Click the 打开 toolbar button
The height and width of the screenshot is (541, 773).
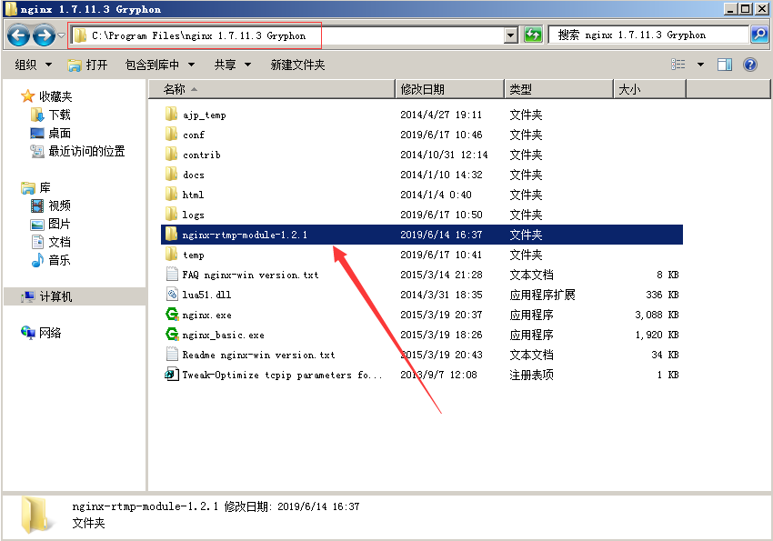tap(87, 65)
